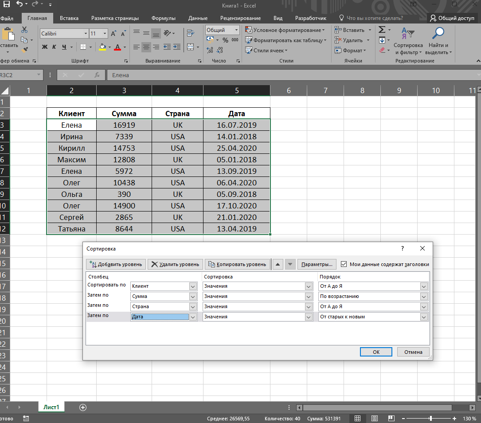Click the percent style icon

click(x=225, y=40)
